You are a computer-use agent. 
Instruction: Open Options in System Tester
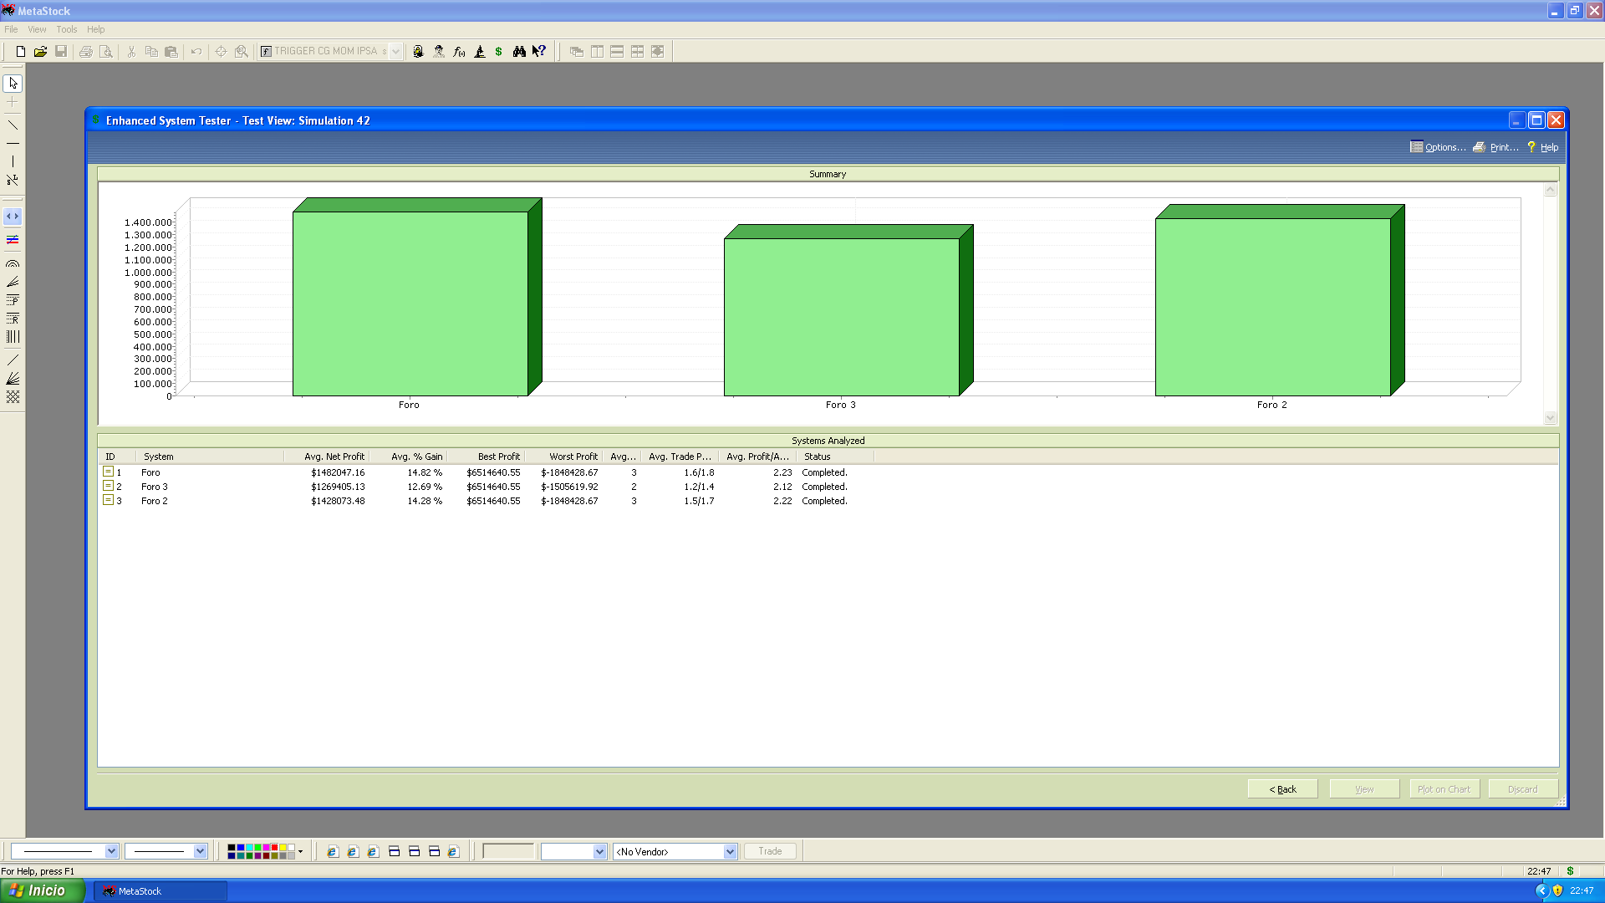[x=1438, y=147]
